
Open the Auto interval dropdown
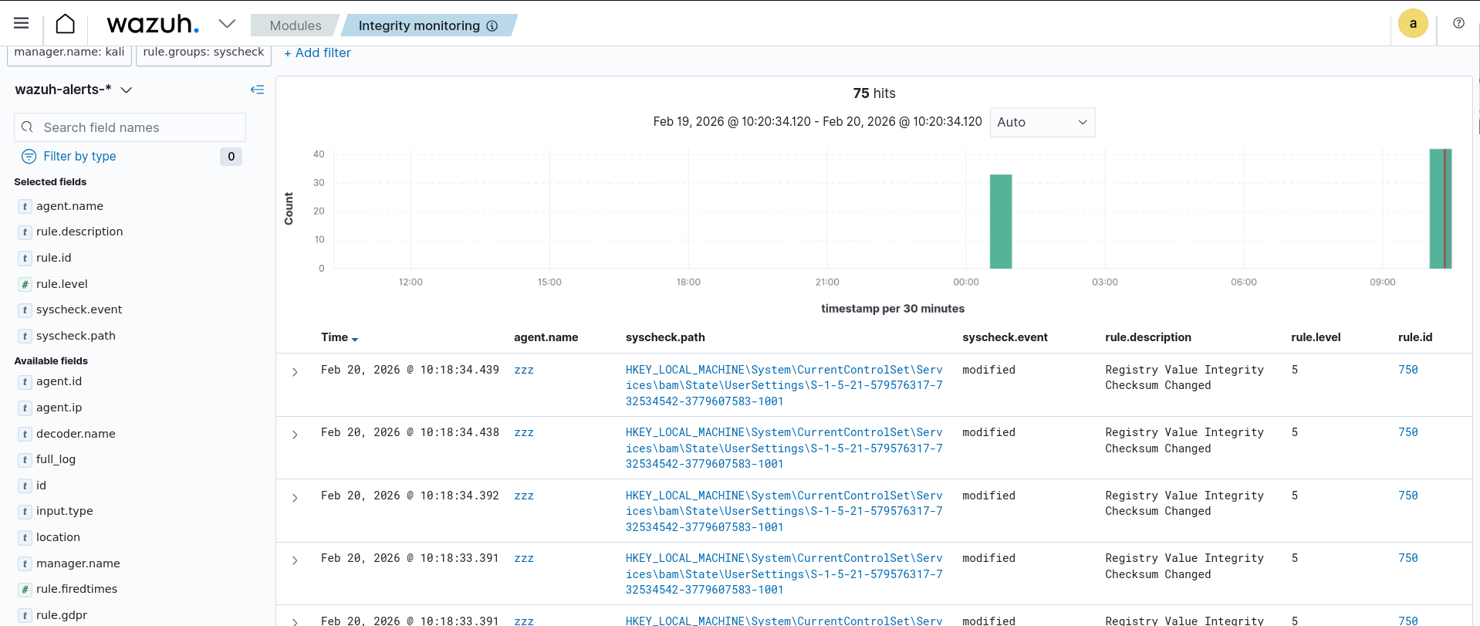(1042, 122)
